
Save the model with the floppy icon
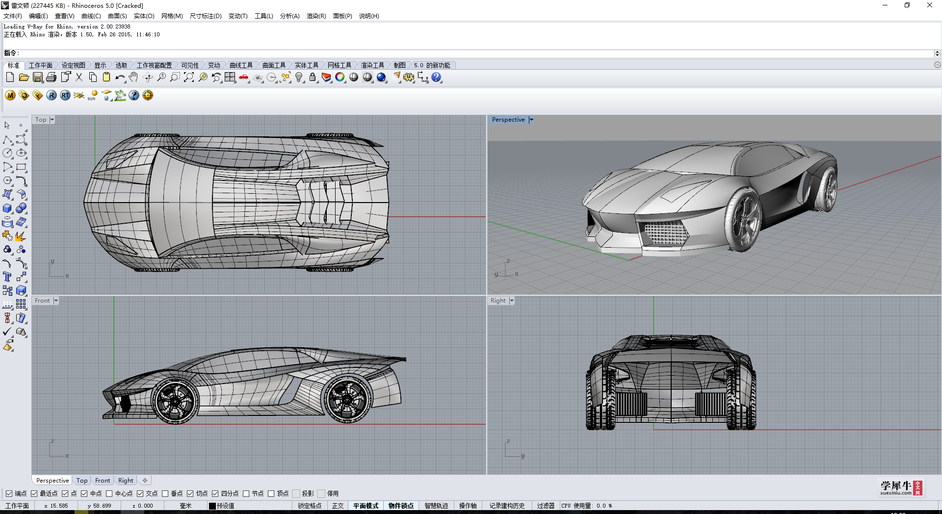pos(37,77)
